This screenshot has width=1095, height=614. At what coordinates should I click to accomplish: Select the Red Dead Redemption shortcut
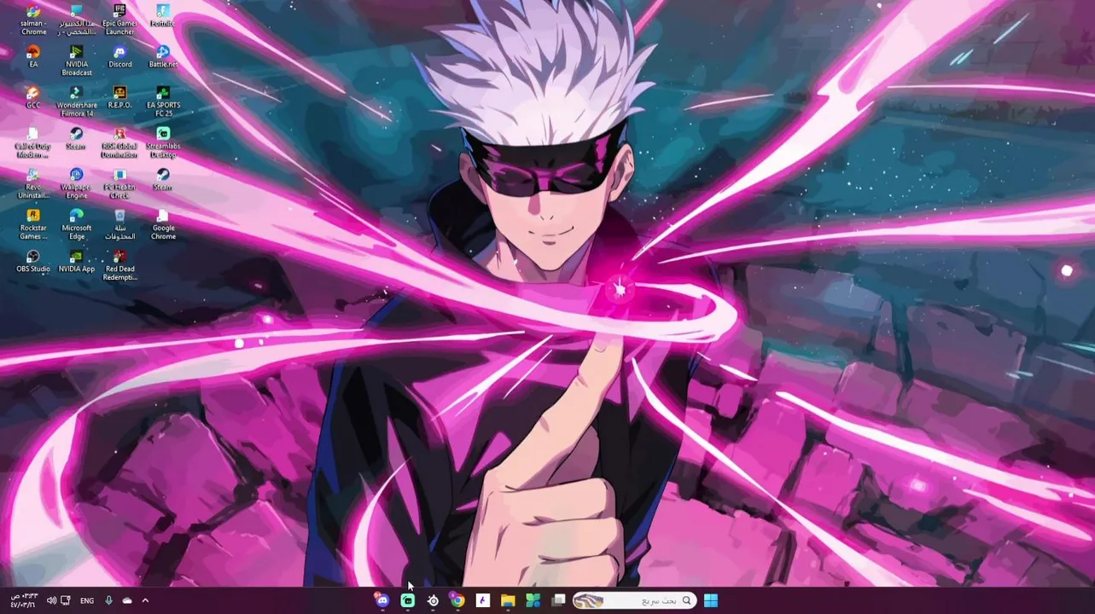[x=119, y=265]
